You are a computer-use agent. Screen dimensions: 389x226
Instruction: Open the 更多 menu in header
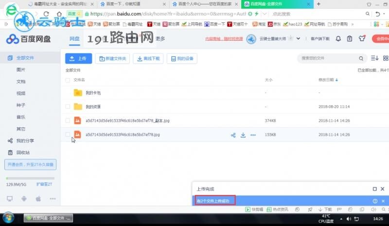pos(160,39)
